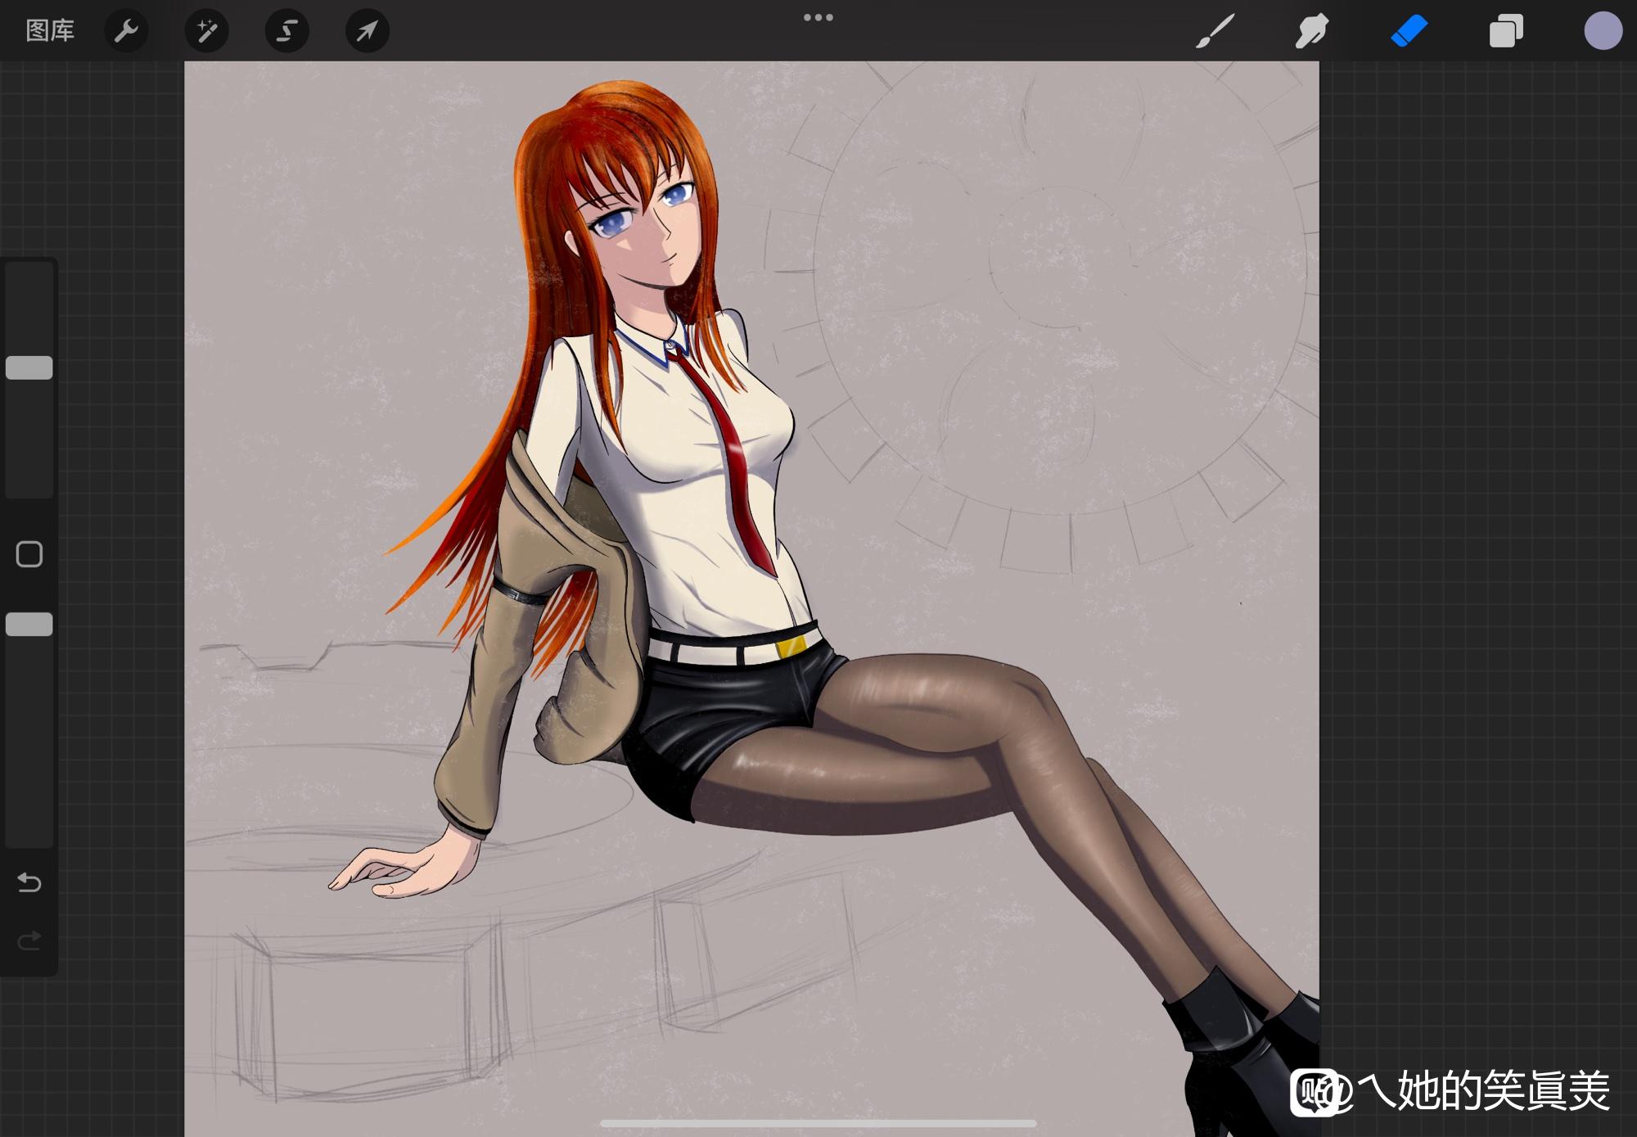Open the active color picker circle

click(x=1603, y=31)
